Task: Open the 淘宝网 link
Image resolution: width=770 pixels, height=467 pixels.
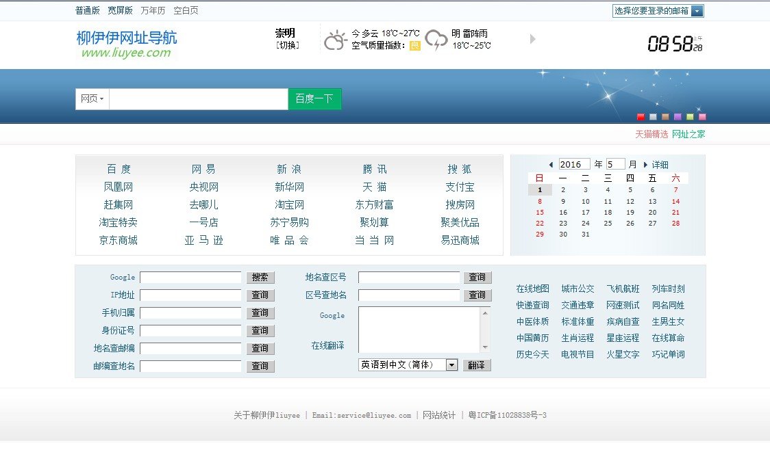Action: coord(288,204)
